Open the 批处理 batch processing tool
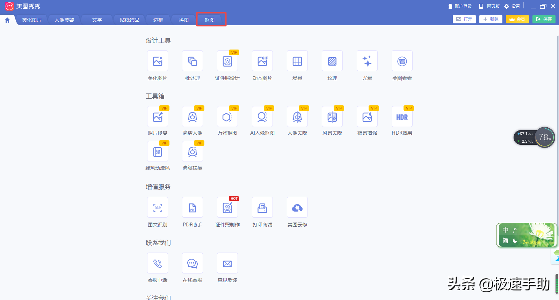The height and width of the screenshot is (300, 559). [x=192, y=61]
